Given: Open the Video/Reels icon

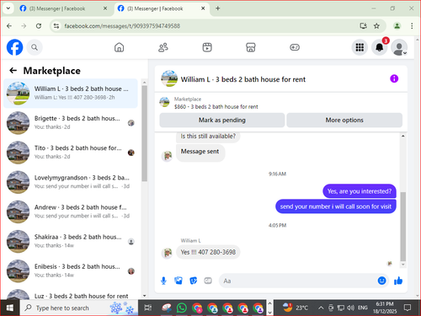Looking at the screenshot, I should coord(207,47).
